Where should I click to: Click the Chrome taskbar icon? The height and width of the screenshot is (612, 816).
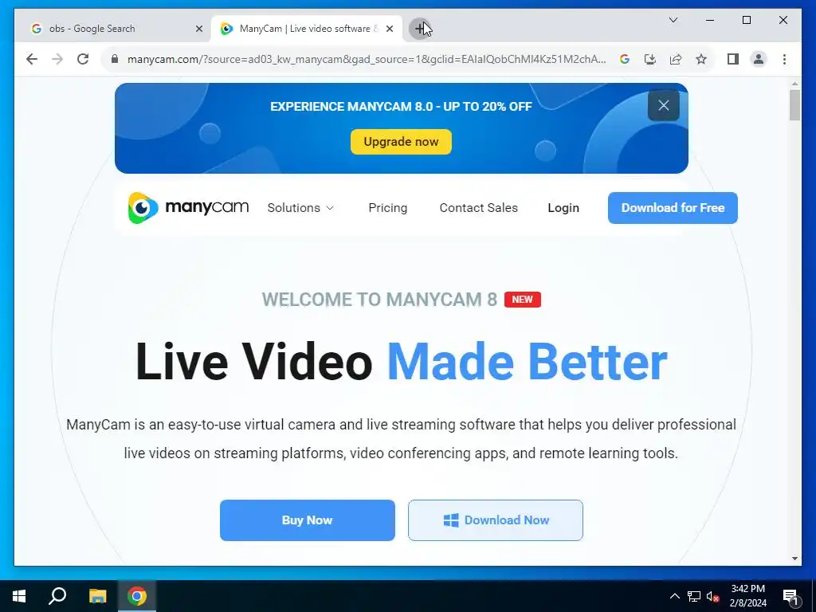[137, 596]
